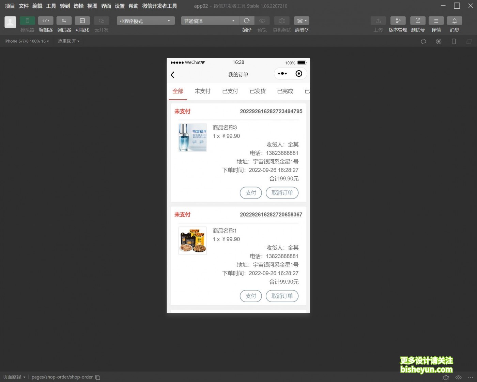The width and height of the screenshot is (477, 382).
Task: Expand the 小程序模式 mode dropdown
Action: coord(145,21)
